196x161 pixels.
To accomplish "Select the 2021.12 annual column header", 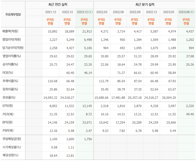I will 51,12.
